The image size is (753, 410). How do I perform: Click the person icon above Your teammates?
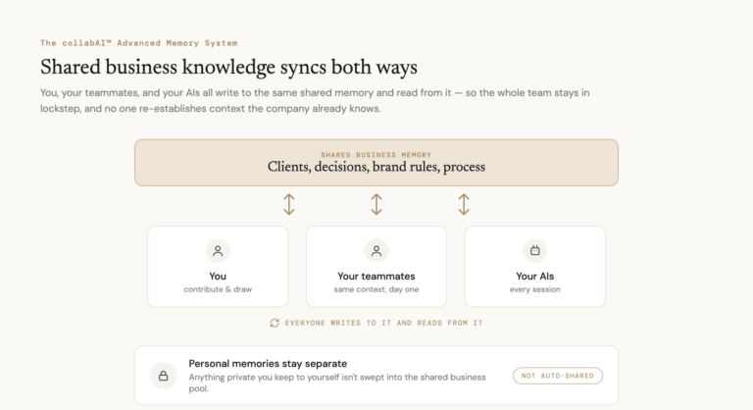click(376, 250)
